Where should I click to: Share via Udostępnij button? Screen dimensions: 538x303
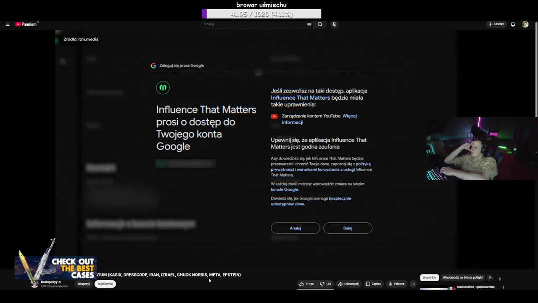pyautogui.click(x=348, y=284)
